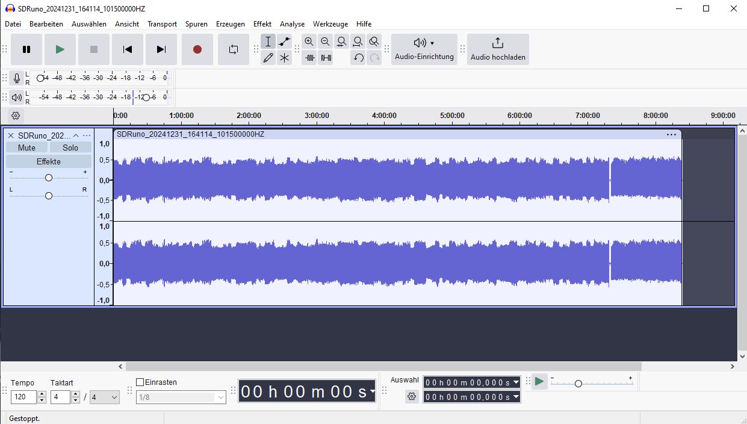Select the Multi-tool asterisk icon
Viewport: 747px width, 424px height.
coord(285,58)
